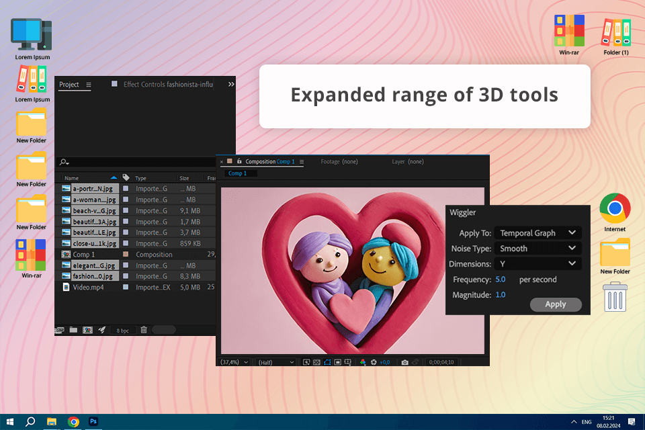Open Chrome from the taskbar
Viewport: 645px width, 430px height.
click(x=73, y=422)
